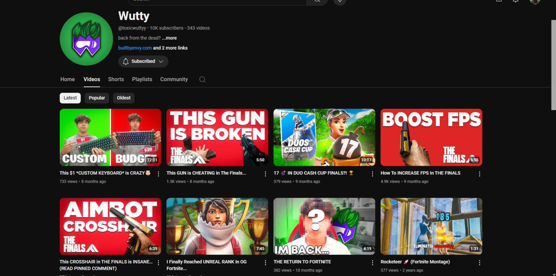Image resolution: width=556 pixels, height=276 pixels.
Task: Click '382 views · 10 months ago'
Action: (x=298, y=270)
